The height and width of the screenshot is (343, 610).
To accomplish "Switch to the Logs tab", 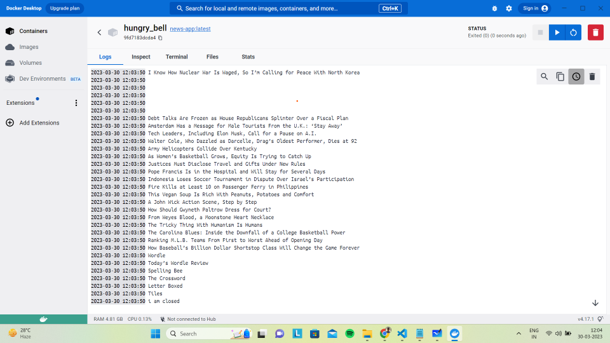I will 105,57.
